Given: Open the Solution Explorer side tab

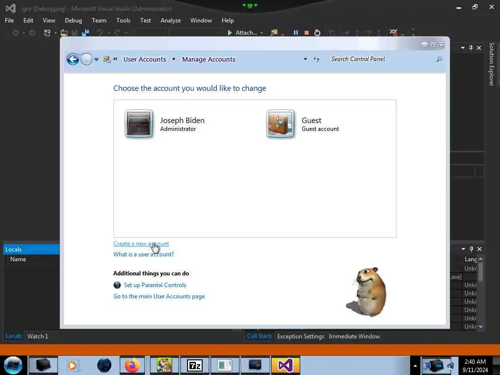Looking at the screenshot, I should [491, 64].
